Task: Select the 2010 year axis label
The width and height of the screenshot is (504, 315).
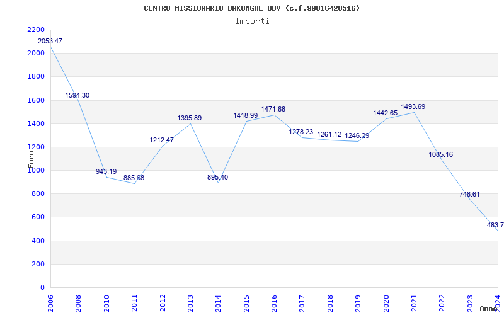Action: (x=106, y=303)
